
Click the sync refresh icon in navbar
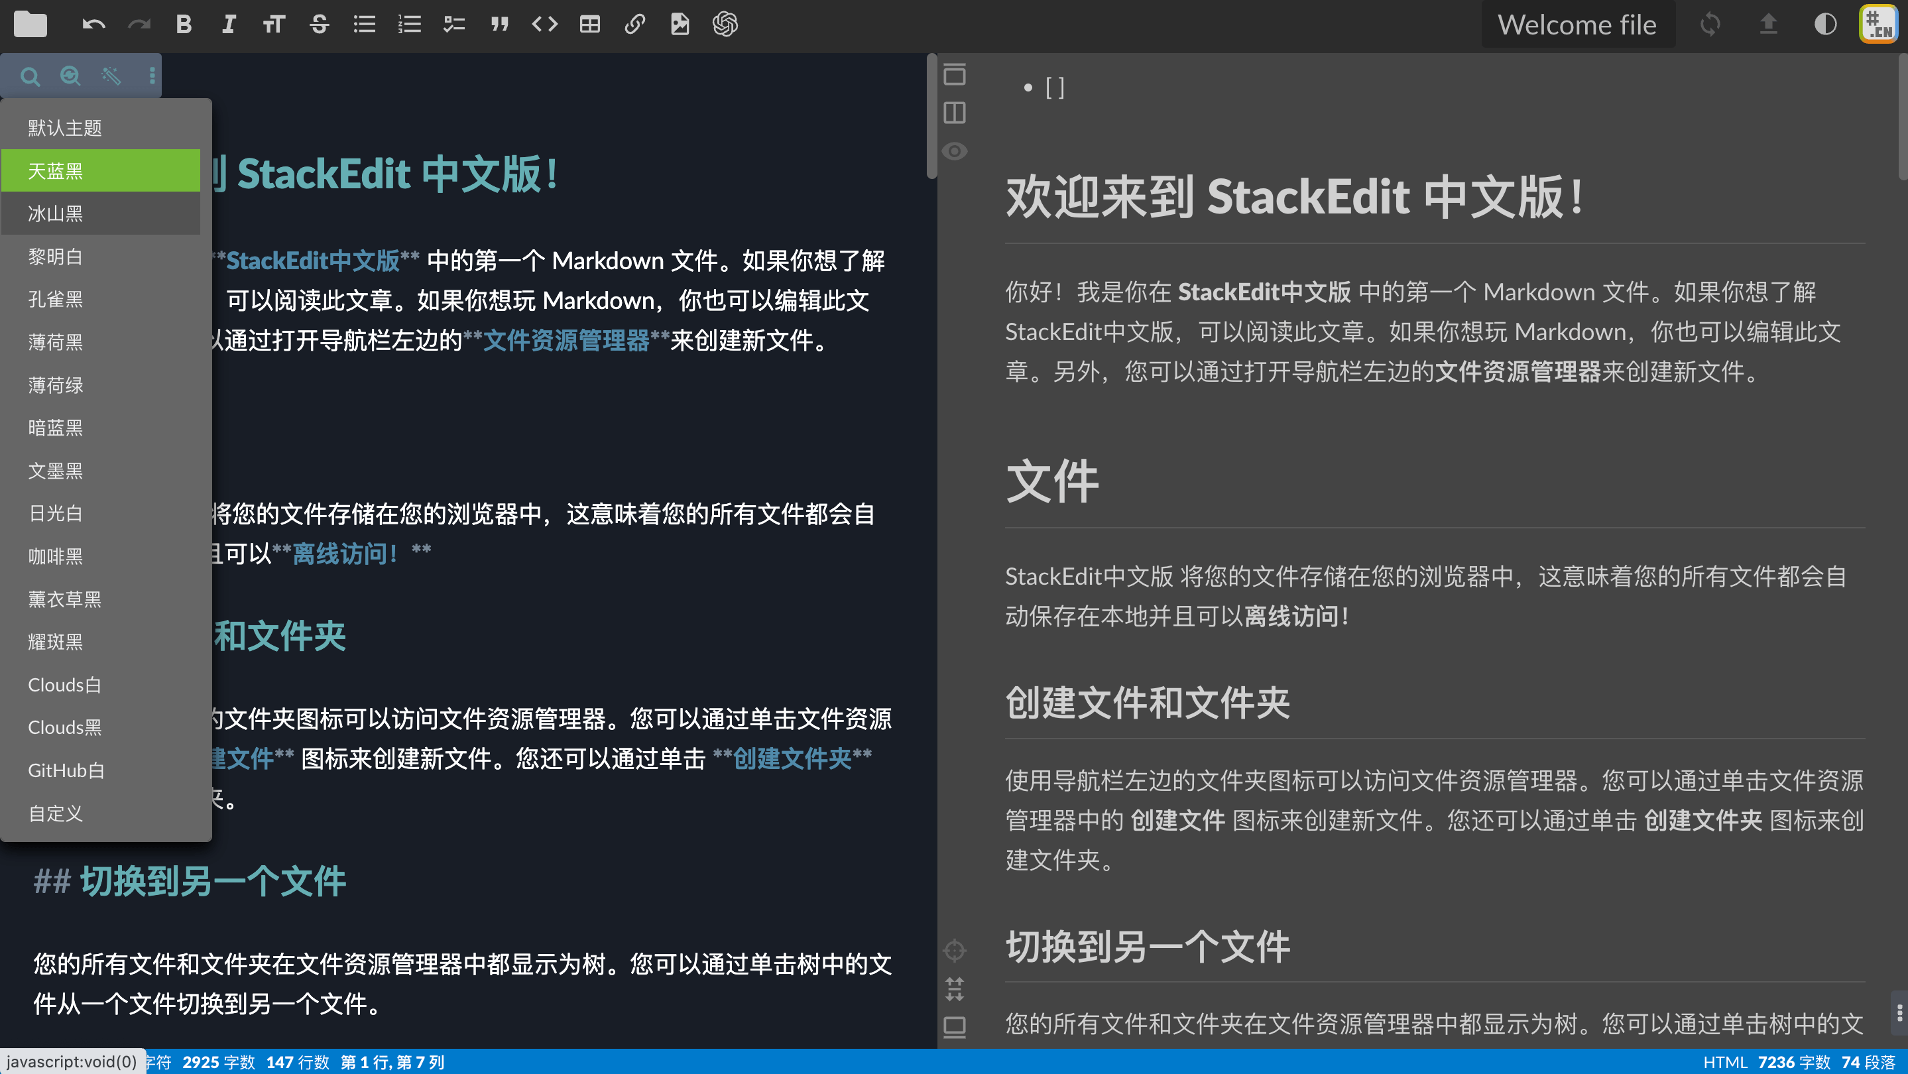1710,25
